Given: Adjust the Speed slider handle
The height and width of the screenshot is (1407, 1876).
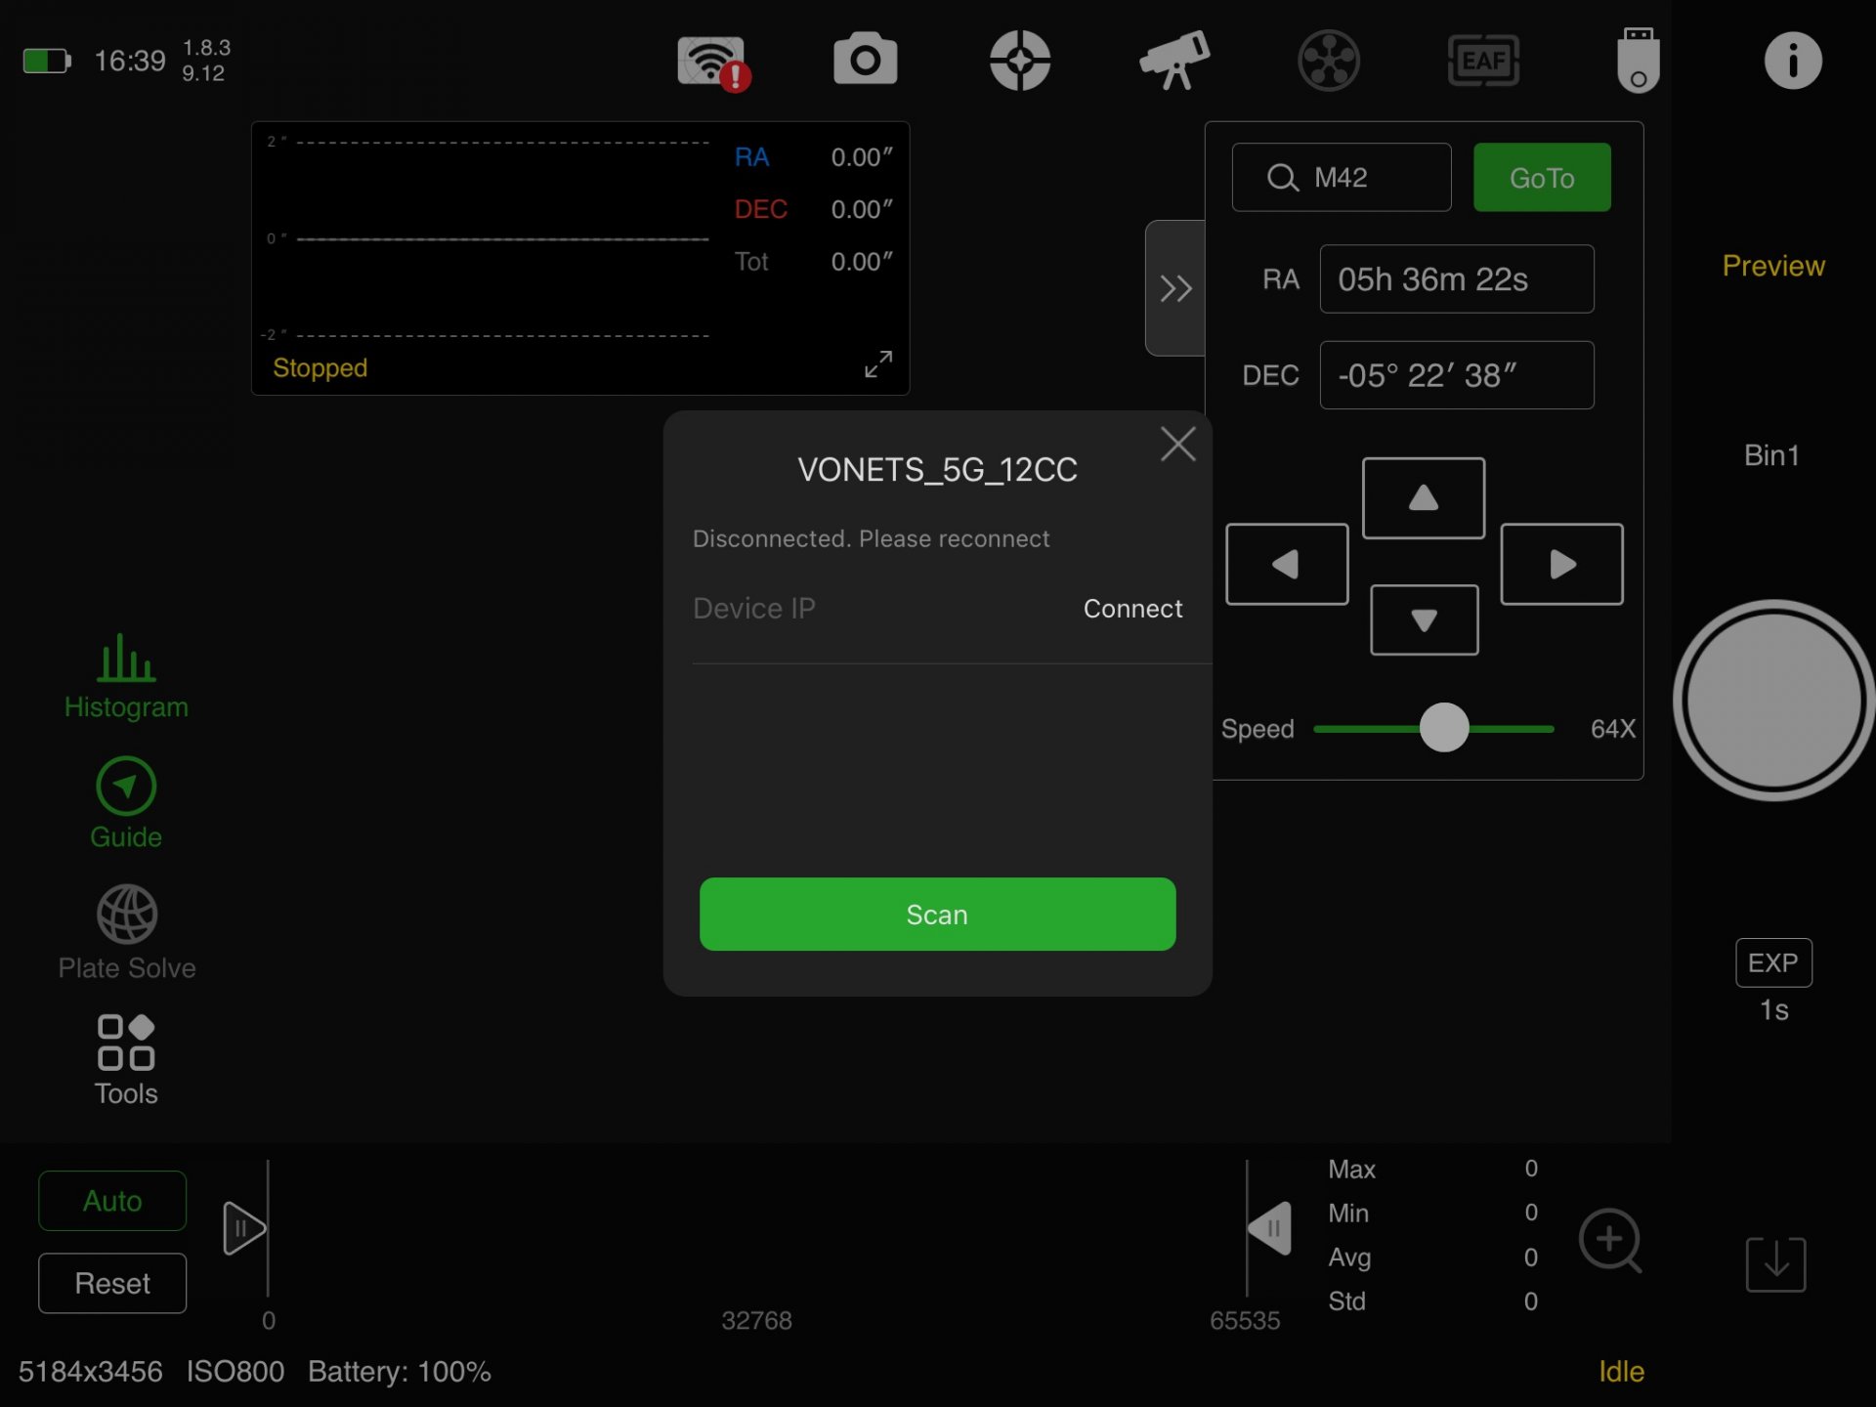Looking at the screenshot, I should coord(1444,728).
